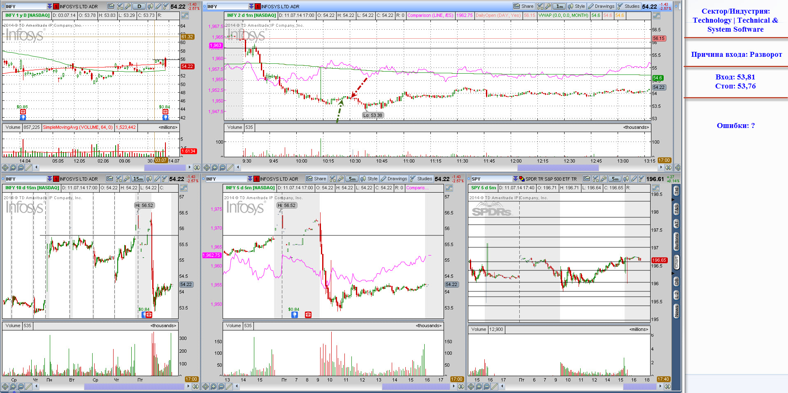Open wrench settings on SPY chart
788x393 pixels.
click(603, 179)
